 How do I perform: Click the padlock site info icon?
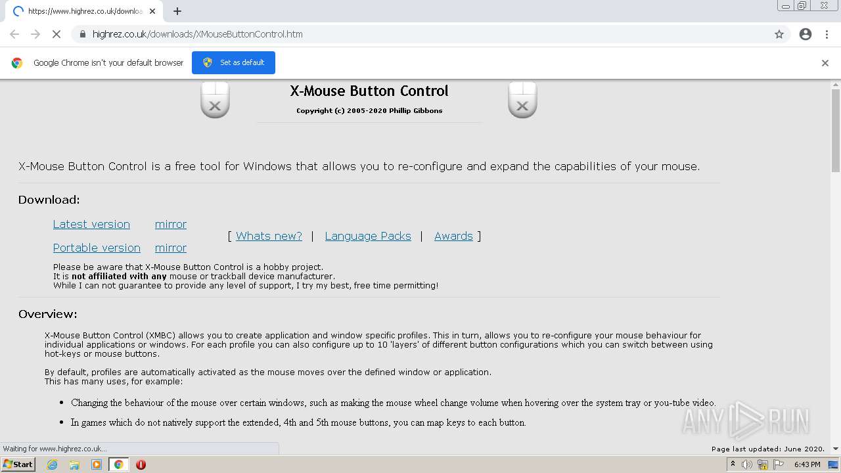[x=82, y=34]
